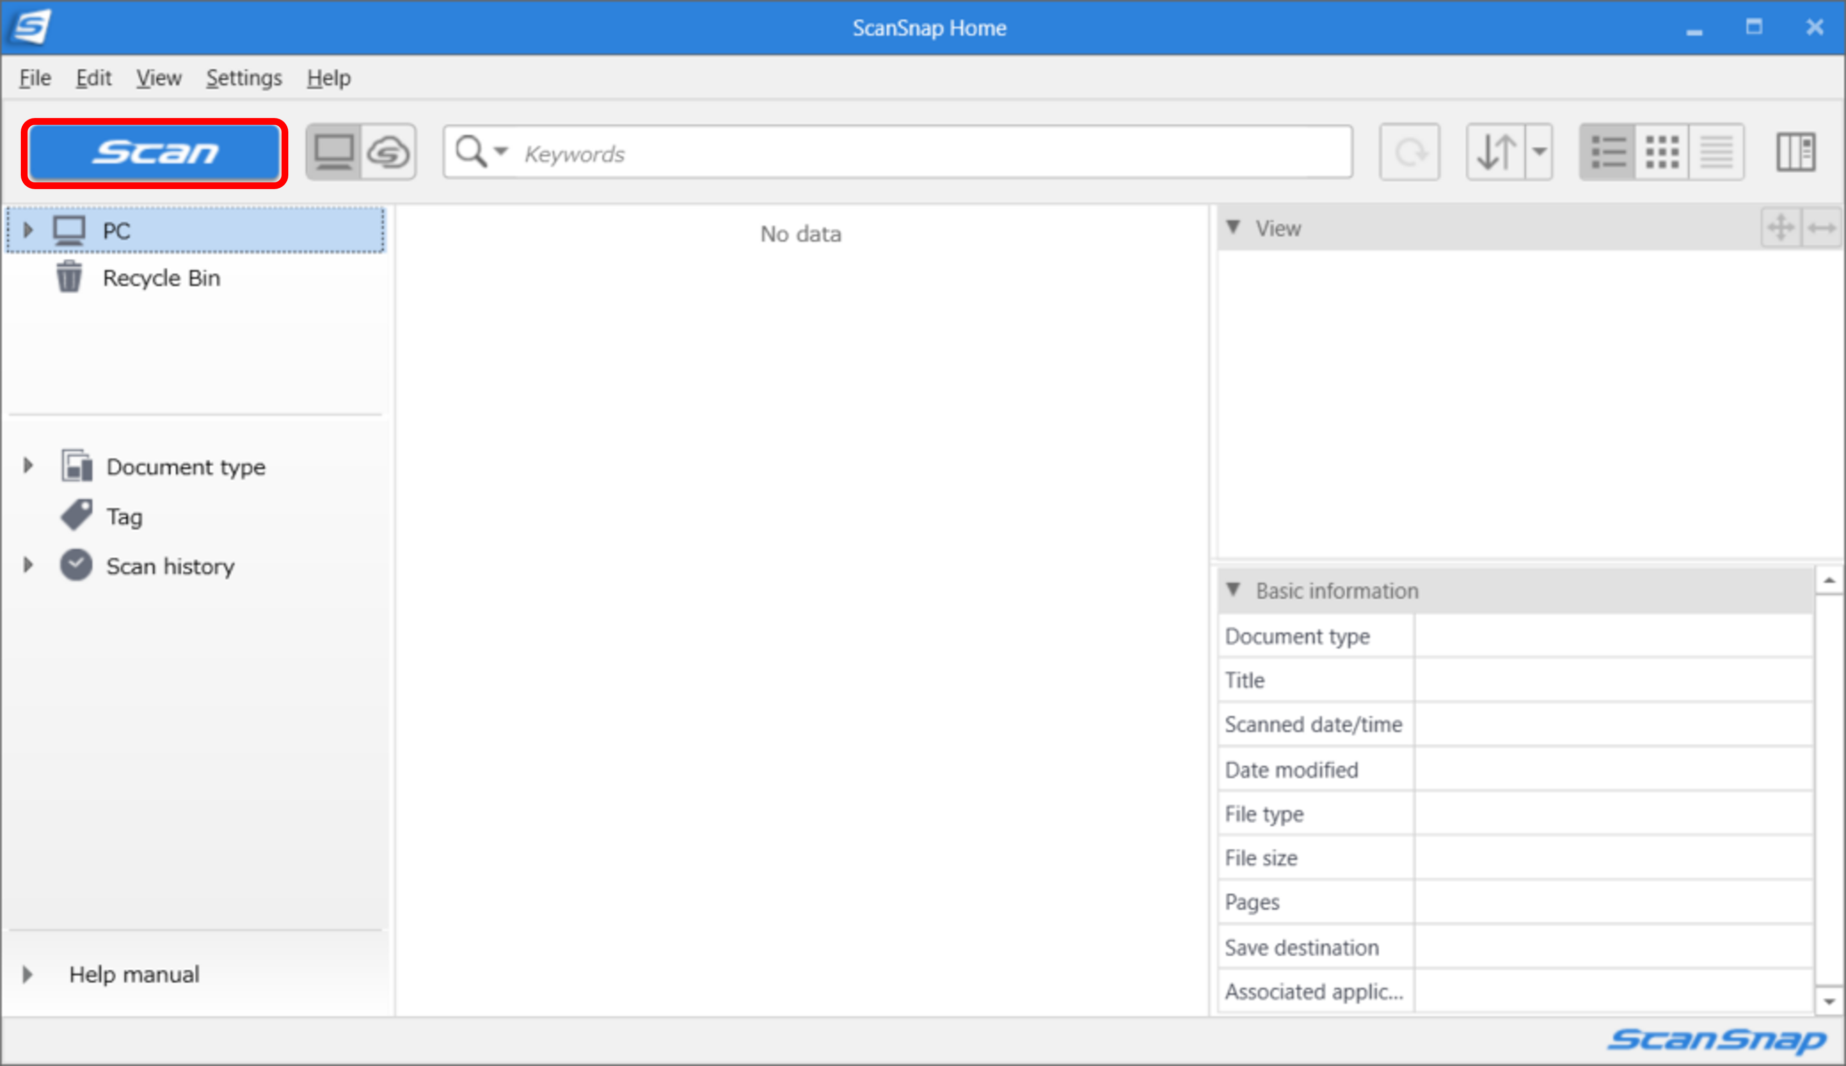
Task: Click the File type row
Action: pyautogui.click(x=1516, y=814)
